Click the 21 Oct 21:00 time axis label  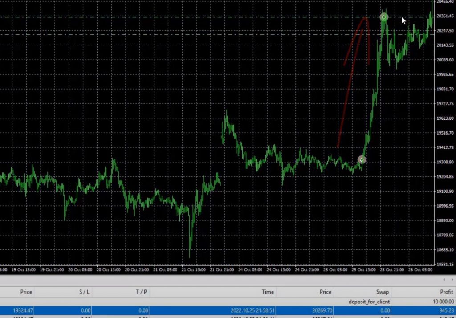pyautogui.click(x=221, y=269)
